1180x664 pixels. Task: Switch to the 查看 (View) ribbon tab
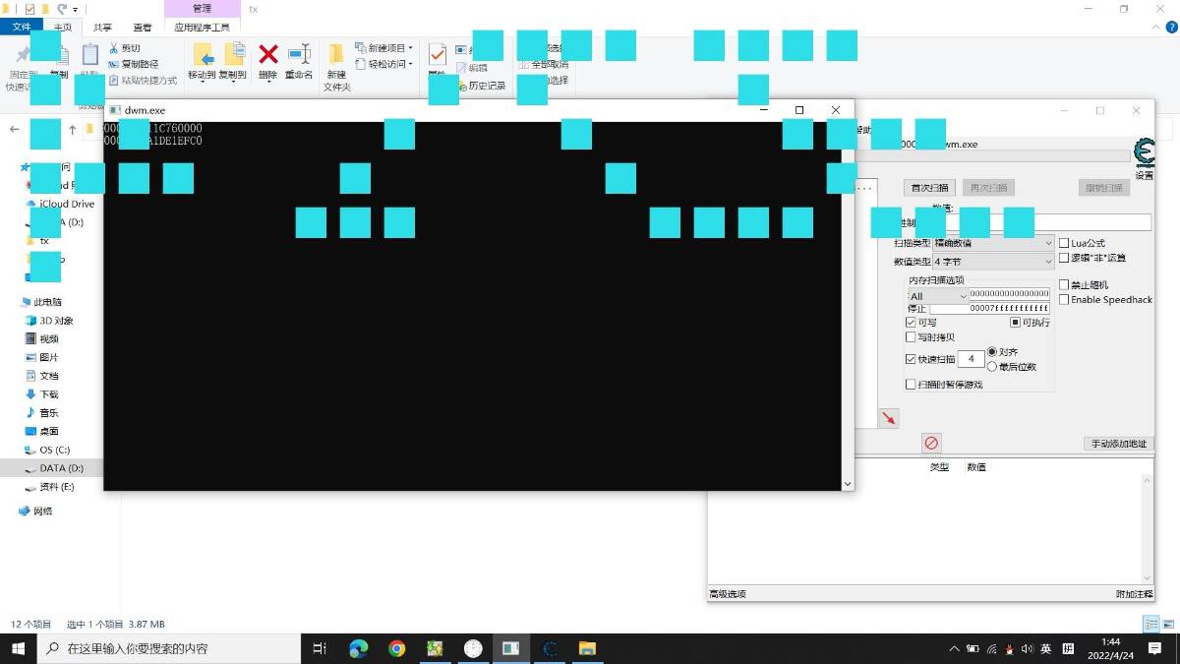tap(142, 28)
